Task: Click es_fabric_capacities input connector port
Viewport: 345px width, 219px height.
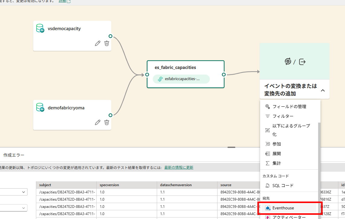Action: click(147, 75)
